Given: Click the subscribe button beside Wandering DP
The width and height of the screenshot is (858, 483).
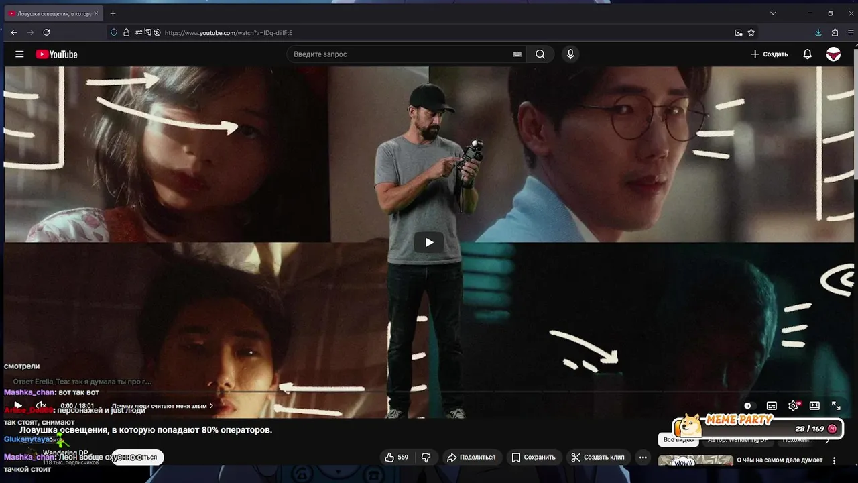Looking at the screenshot, I should point(137,458).
